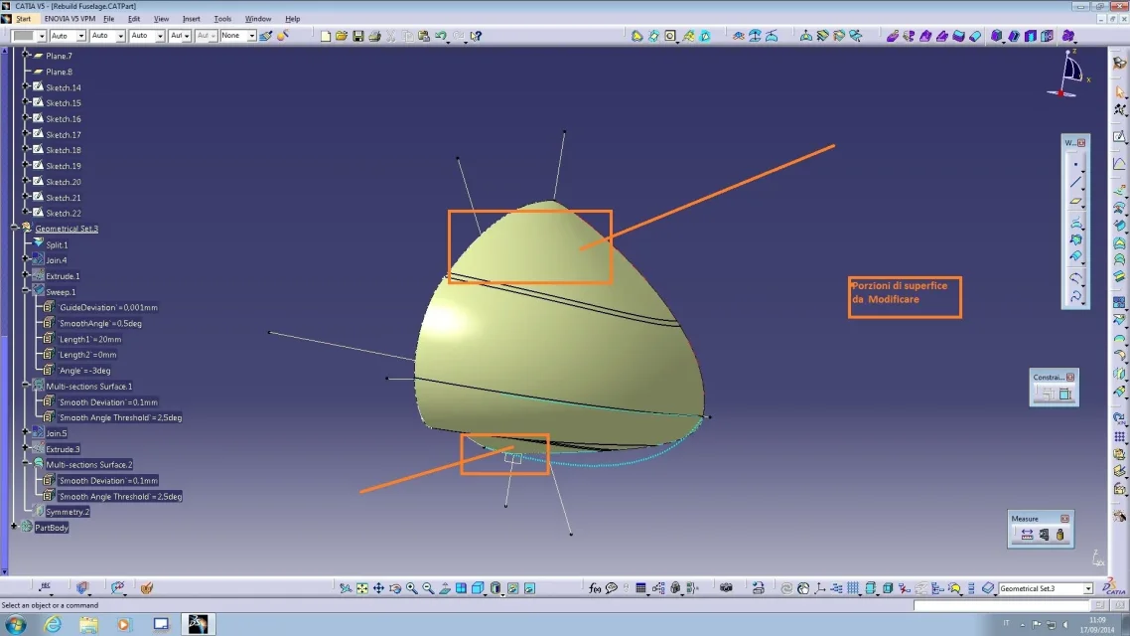Viewport: 1130px width, 636px height.
Task: Collapse the Multi-sections Surface.2 node
Action: [x=26, y=464]
